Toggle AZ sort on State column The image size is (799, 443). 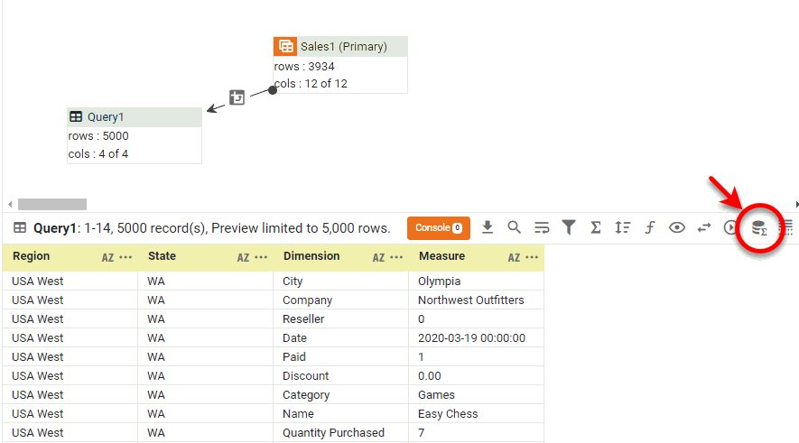point(243,258)
